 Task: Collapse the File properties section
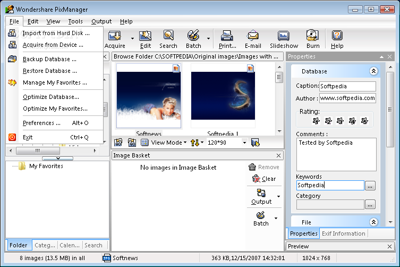click(x=373, y=222)
